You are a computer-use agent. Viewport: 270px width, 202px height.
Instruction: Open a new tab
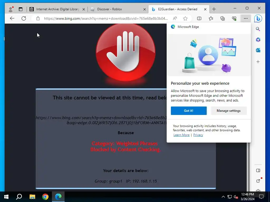pos(214,9)
